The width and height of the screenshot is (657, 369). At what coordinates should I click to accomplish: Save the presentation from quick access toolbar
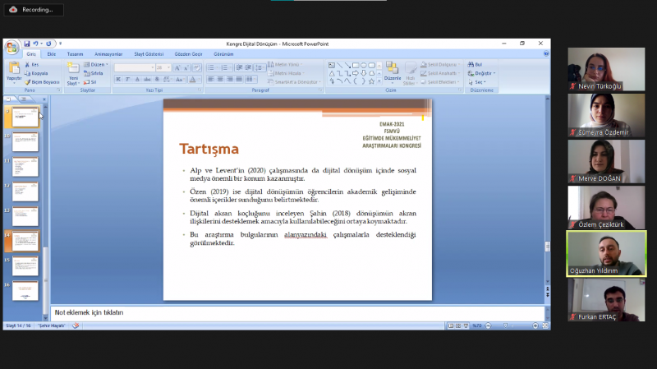[27, 44]
